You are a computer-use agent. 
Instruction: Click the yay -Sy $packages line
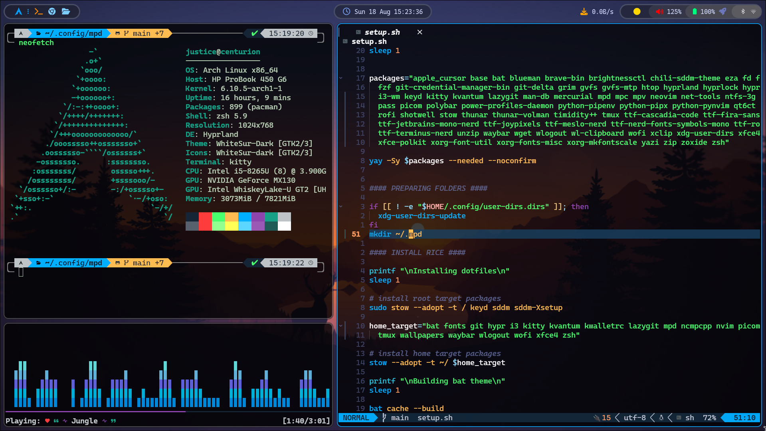point(452,161)
